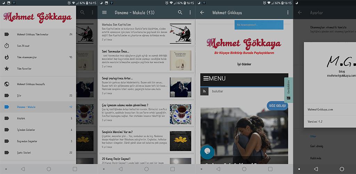The width and height of the screenshot is (356, 174).
Task: Click tag icon beside Mehmet Gökkaya Tüm konular
Action: (7, 34)
